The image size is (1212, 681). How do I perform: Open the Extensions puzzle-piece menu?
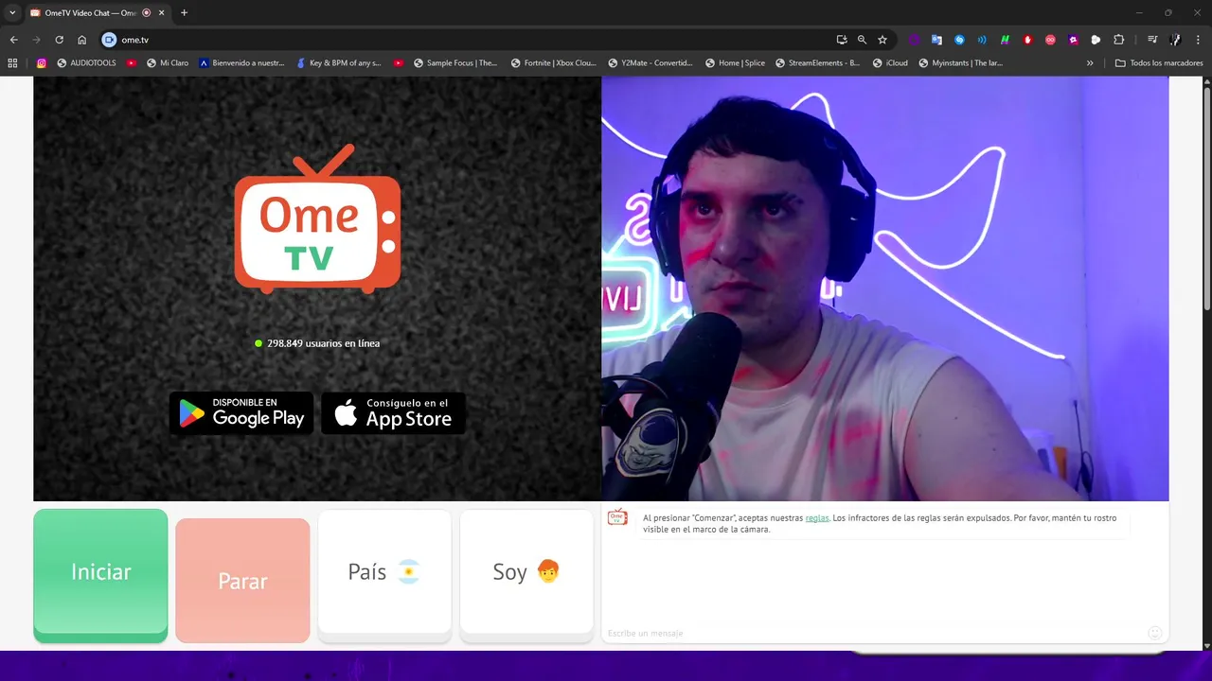coord(1118,40)
